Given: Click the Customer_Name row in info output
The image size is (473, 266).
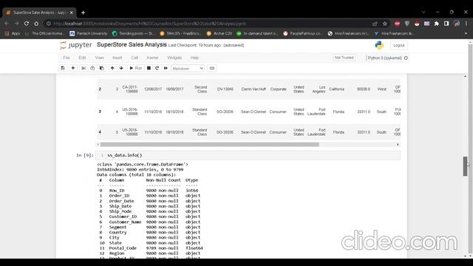Looking at the screenshot, I should pos(149,222).
